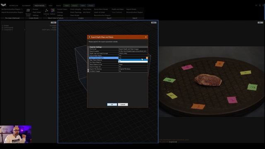The image size is (265, 149).
Task: Click Levels of Detail export
Action: click(x=99, y=12)
